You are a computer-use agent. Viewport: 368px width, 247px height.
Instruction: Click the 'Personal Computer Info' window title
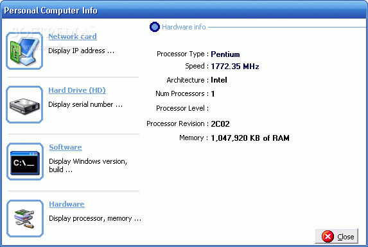point(51,10)
